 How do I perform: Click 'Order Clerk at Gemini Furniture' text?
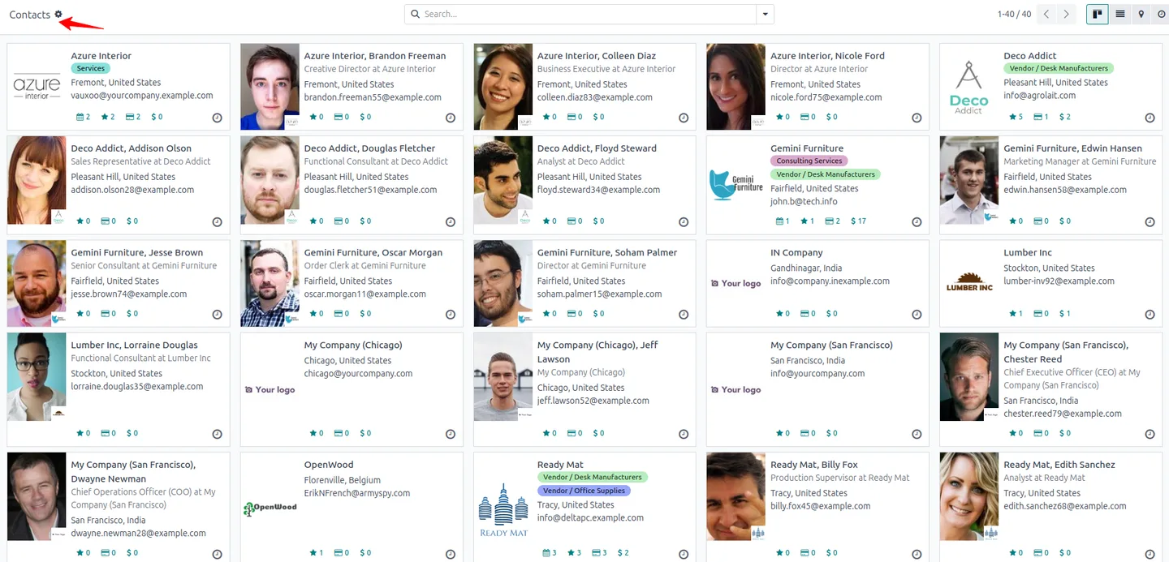[365, 265]
